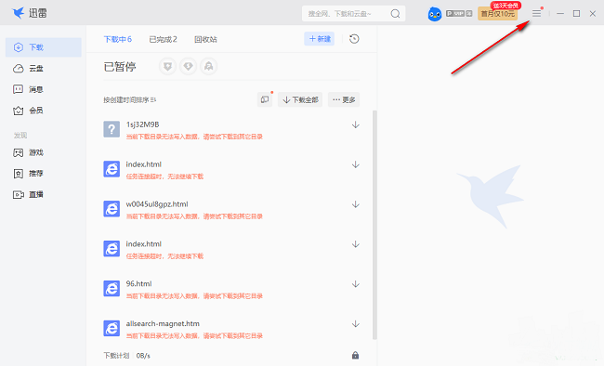This screenshot has height=366, width=604.
Task: Click the task list vertical scrollbar
Action: click(x=374, y=225)
